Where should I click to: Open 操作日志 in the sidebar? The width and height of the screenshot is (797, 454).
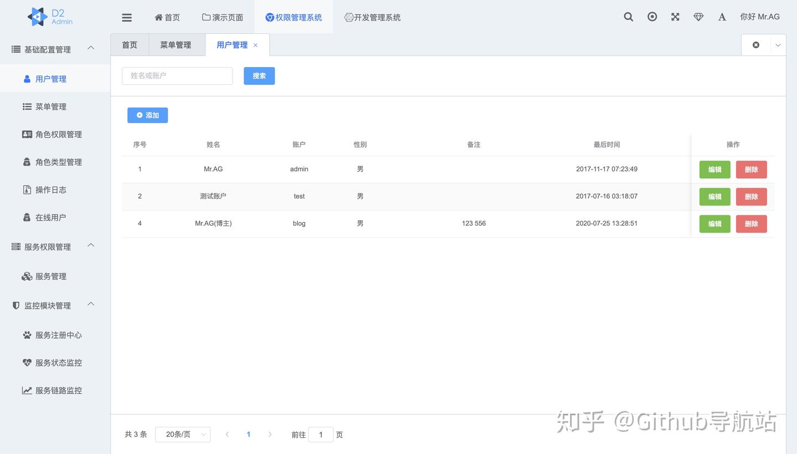click(x=55, y=189)
